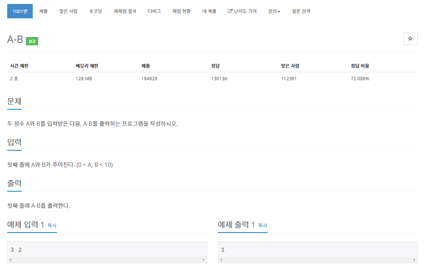Click the problem statement sentence about A-B

coord(93,124)
